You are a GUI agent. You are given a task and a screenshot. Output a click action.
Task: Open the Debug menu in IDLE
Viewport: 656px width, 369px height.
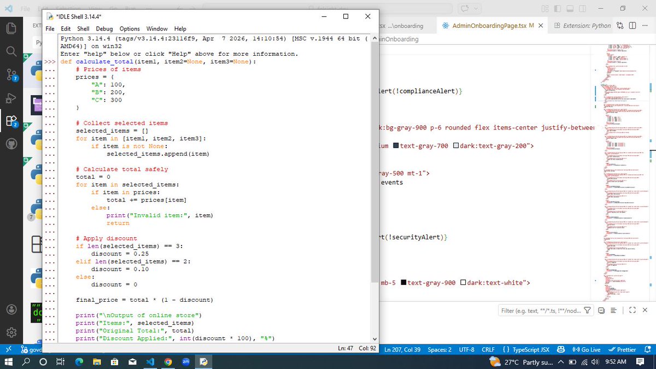pos(104,28)
